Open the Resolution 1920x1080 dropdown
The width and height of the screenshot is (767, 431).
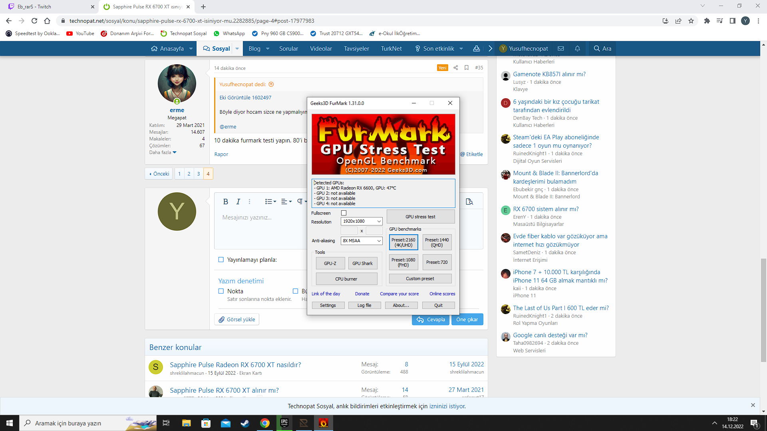362,221
